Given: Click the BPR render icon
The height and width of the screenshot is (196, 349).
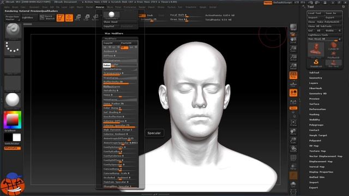Looking at the screenshot, I should pyautogui.click(x=293, y=28).
